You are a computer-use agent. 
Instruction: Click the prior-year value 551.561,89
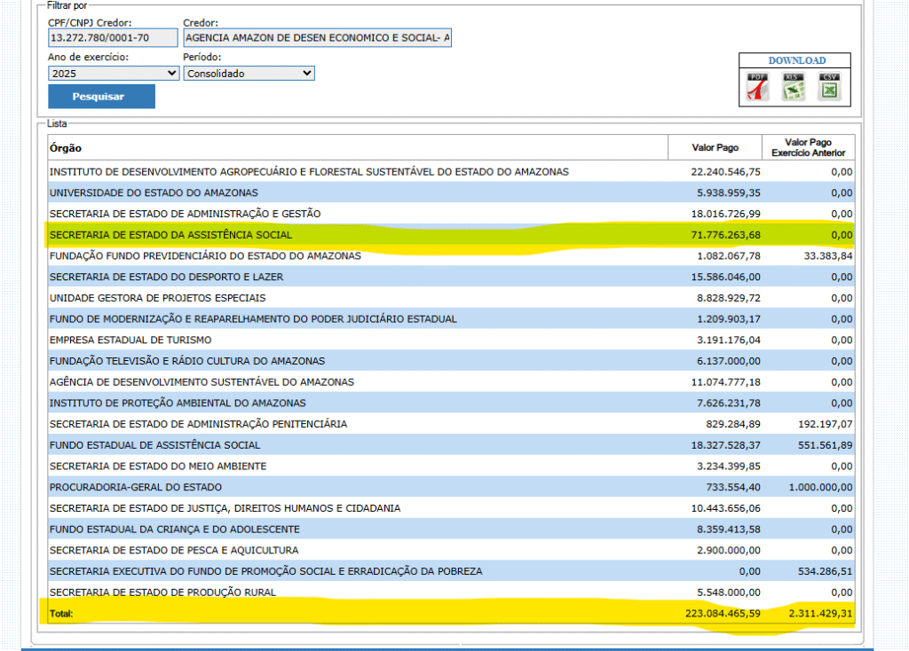coord(825,445)
